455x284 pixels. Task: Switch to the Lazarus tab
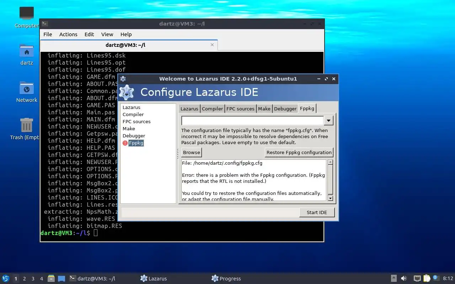tap(189, 109)
